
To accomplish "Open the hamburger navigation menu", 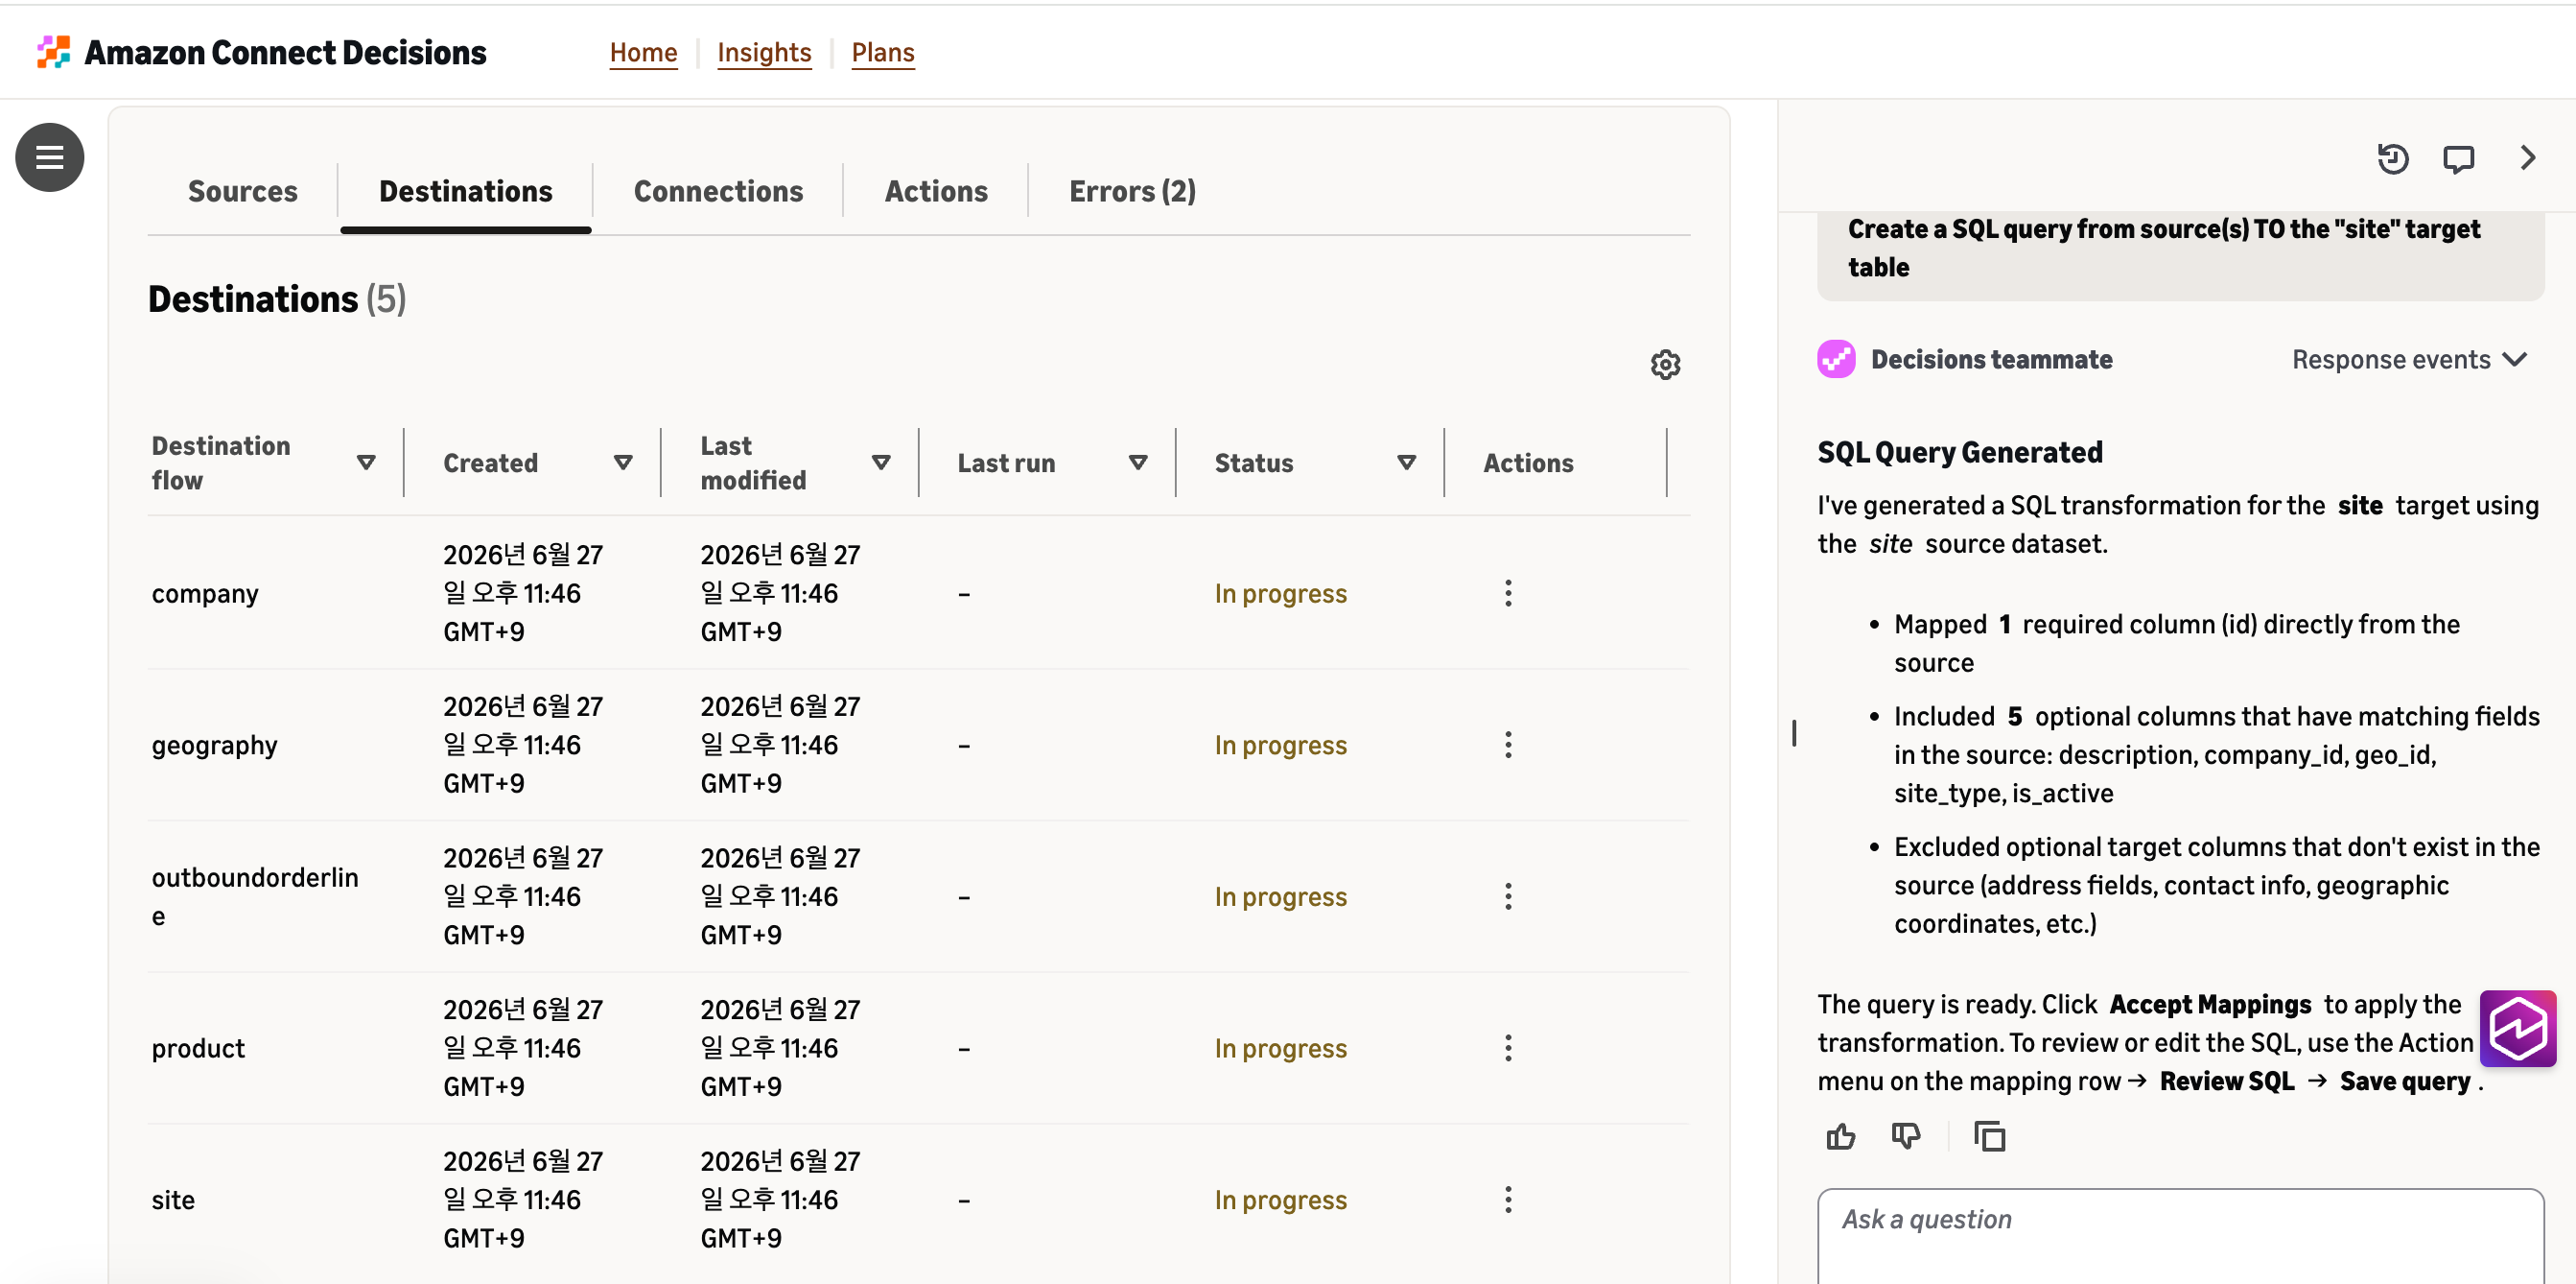I will click(49, 157).
